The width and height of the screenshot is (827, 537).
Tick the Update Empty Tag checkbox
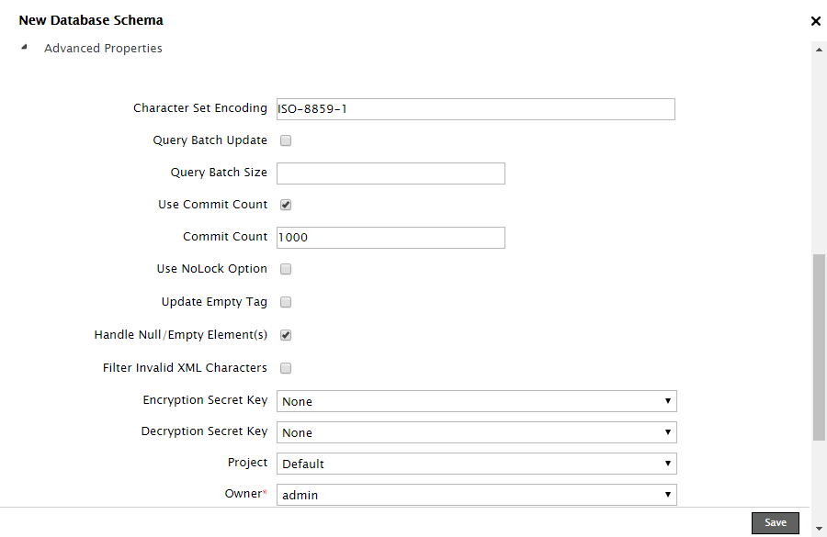pyautogui.click(x=286, y=303)
